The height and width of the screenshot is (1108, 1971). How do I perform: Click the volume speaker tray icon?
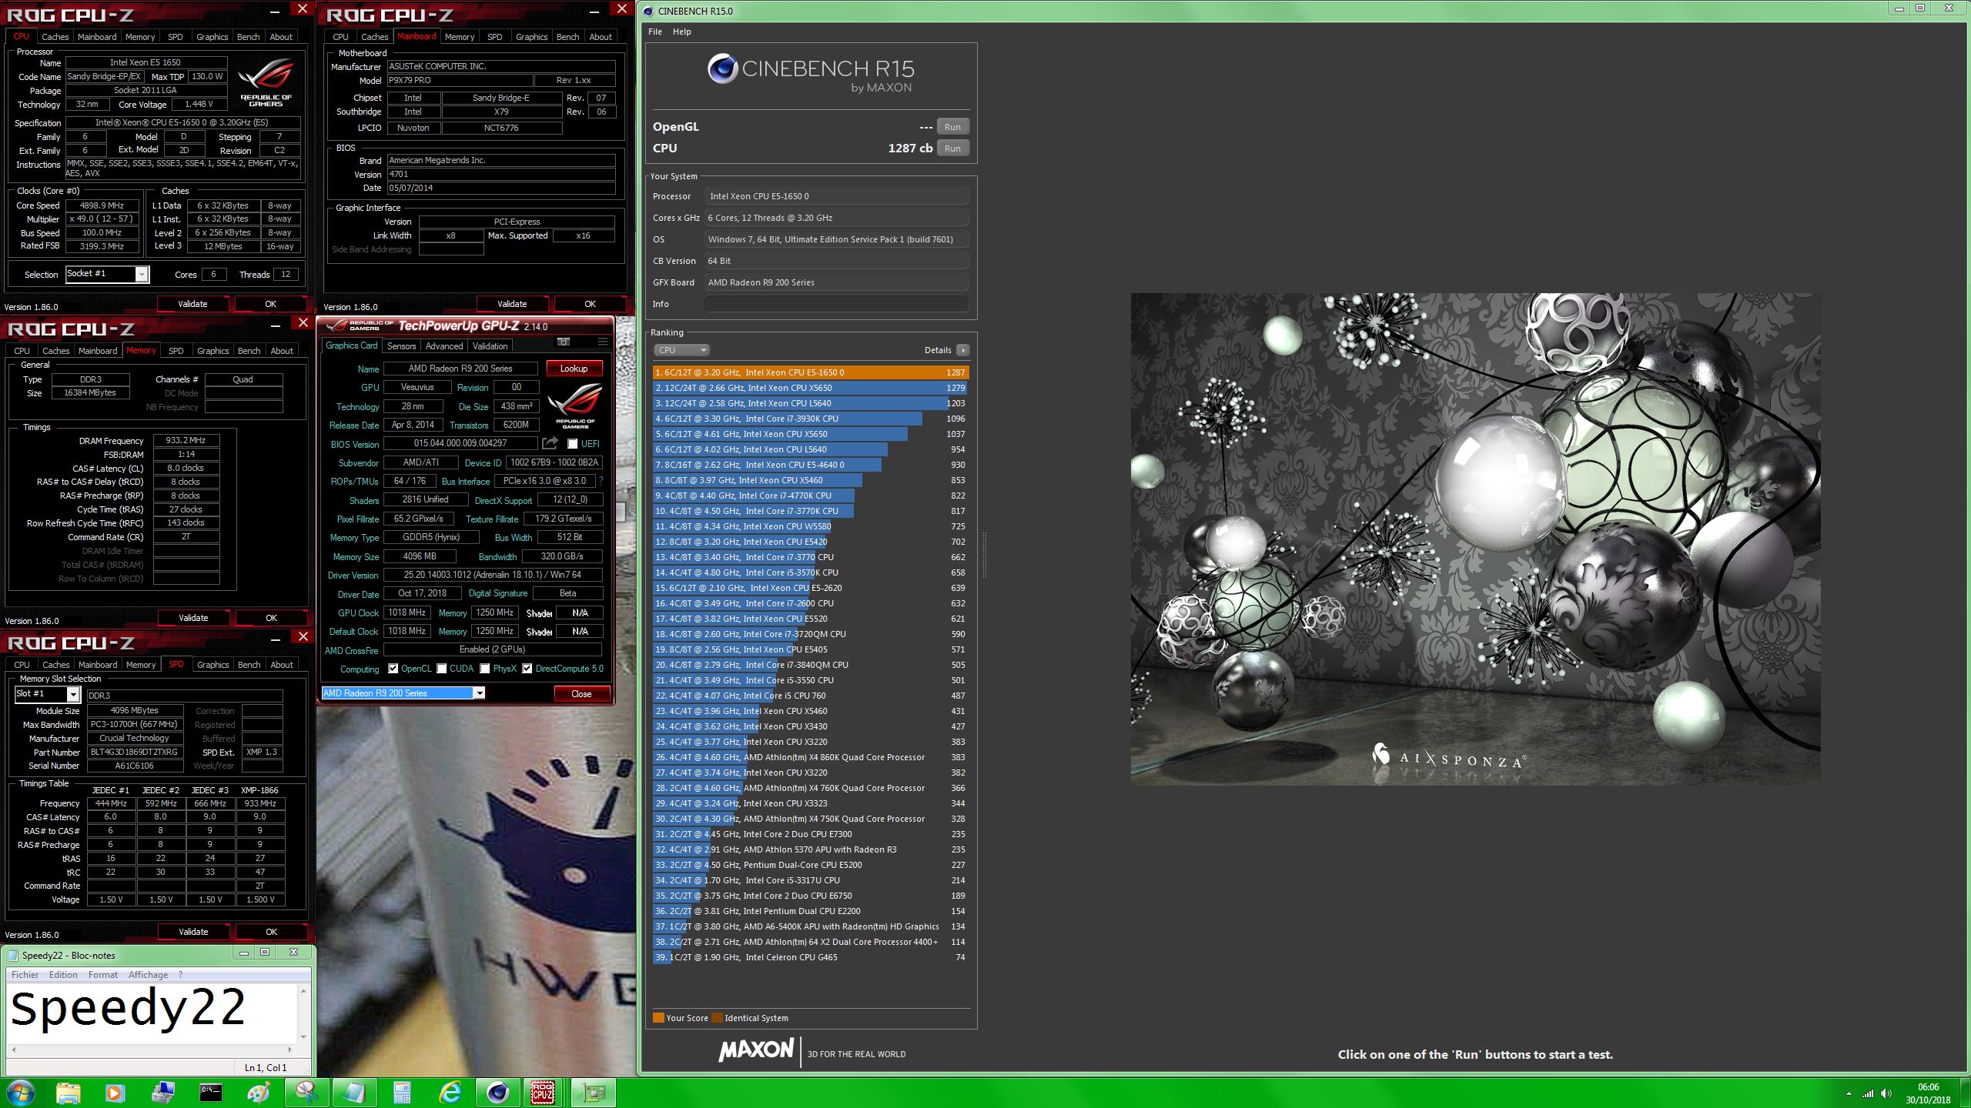(x=1886, y=1093)
